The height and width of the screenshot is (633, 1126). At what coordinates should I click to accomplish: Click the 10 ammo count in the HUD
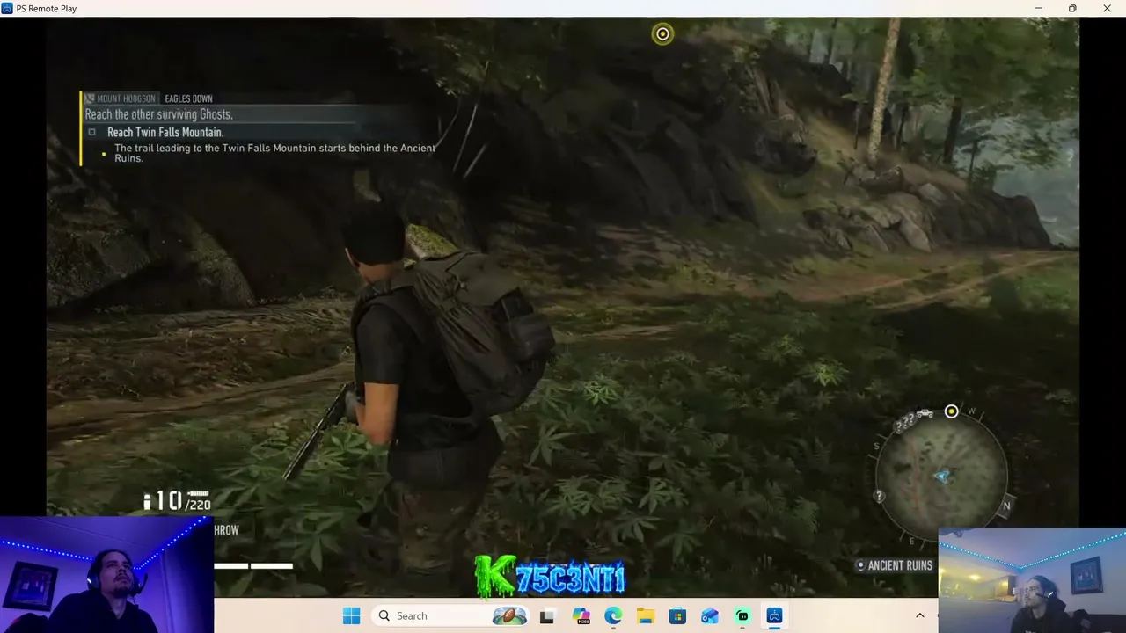pos(169,501)
